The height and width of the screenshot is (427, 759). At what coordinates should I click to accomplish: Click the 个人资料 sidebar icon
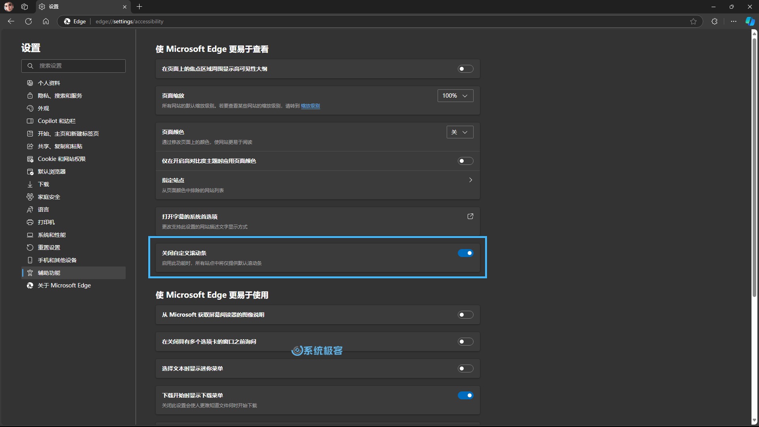point(30,83)
